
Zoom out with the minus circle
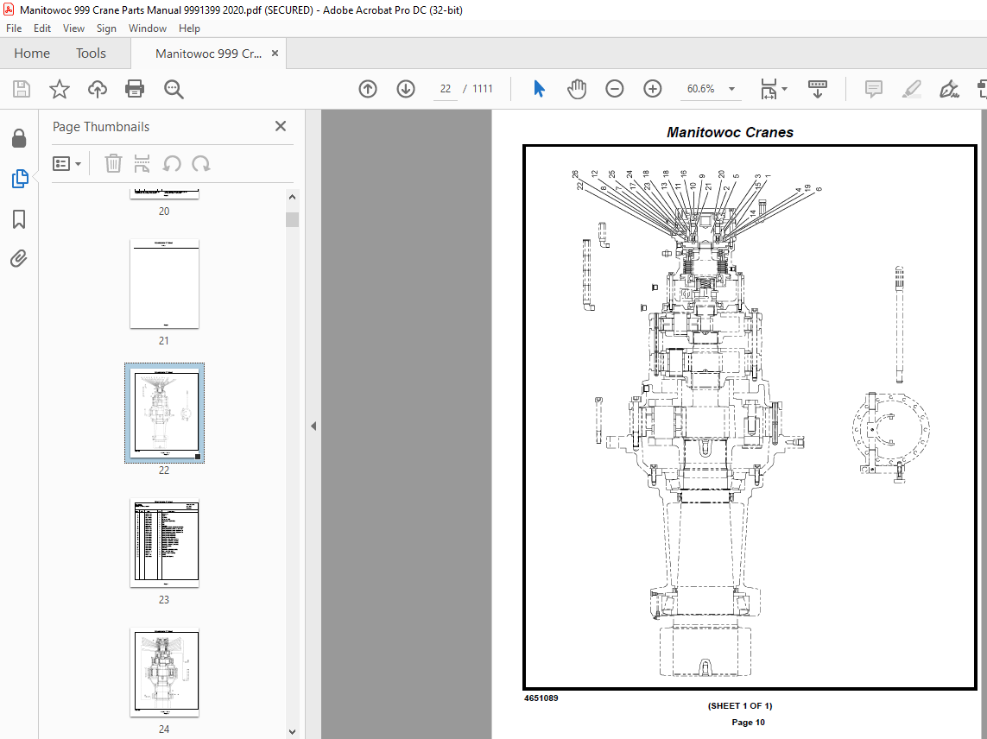click(614, 89)
